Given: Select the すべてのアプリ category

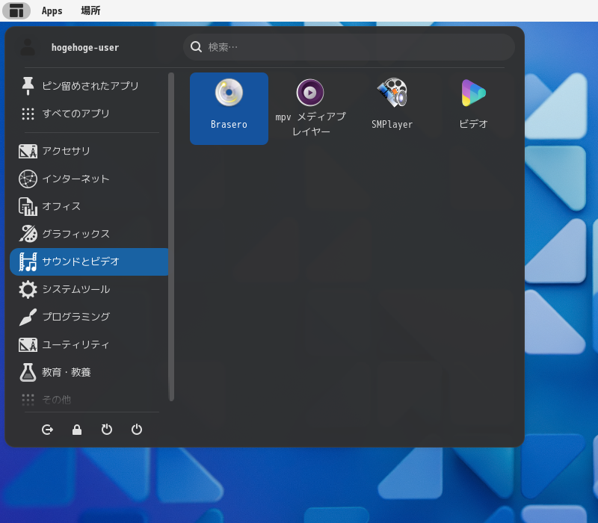Looking at the screenshot, I should [89, 114].
